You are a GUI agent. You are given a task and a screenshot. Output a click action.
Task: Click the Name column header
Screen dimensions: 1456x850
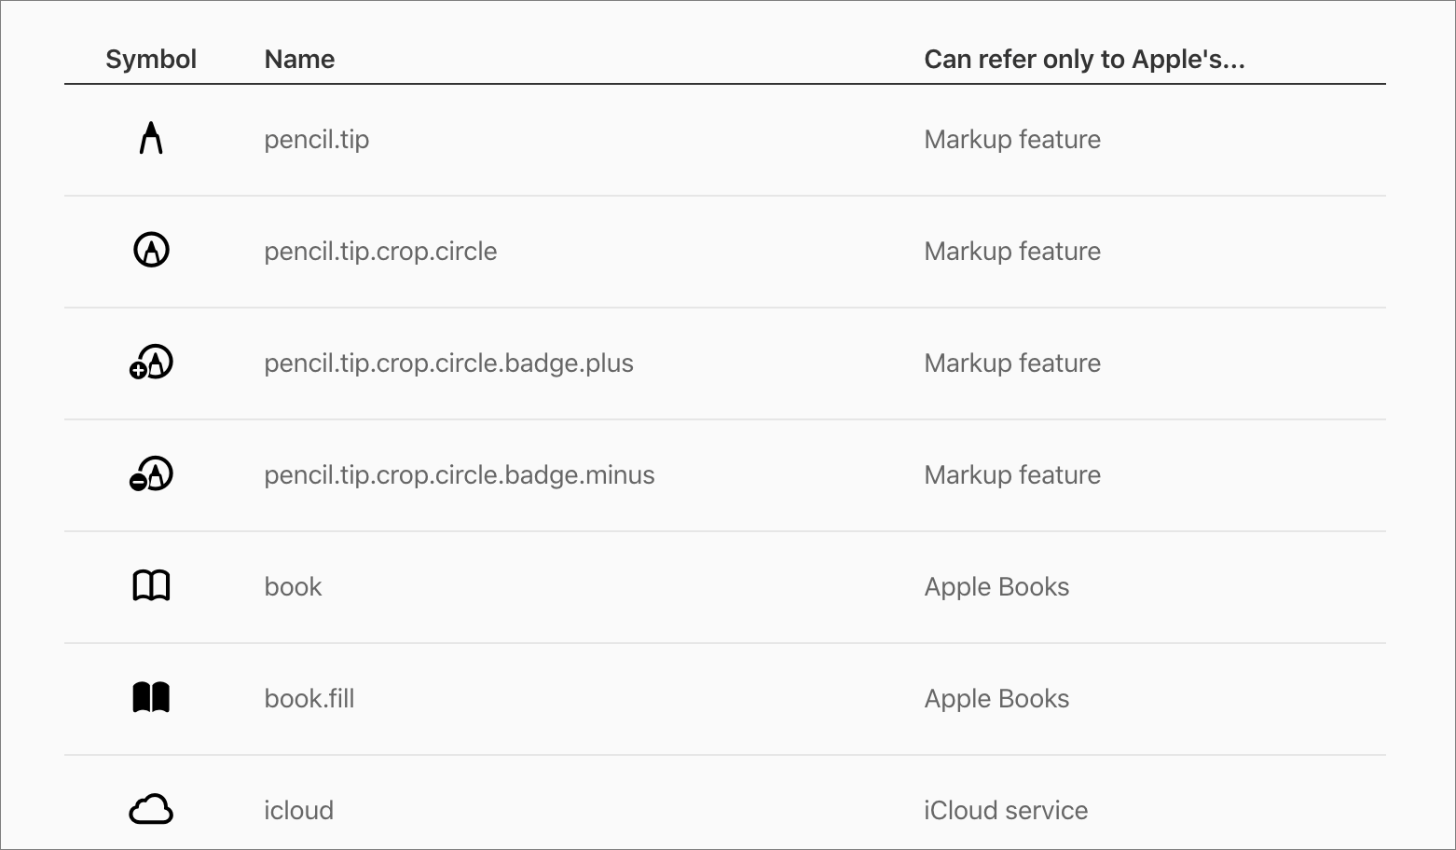(x=299, y=60)
